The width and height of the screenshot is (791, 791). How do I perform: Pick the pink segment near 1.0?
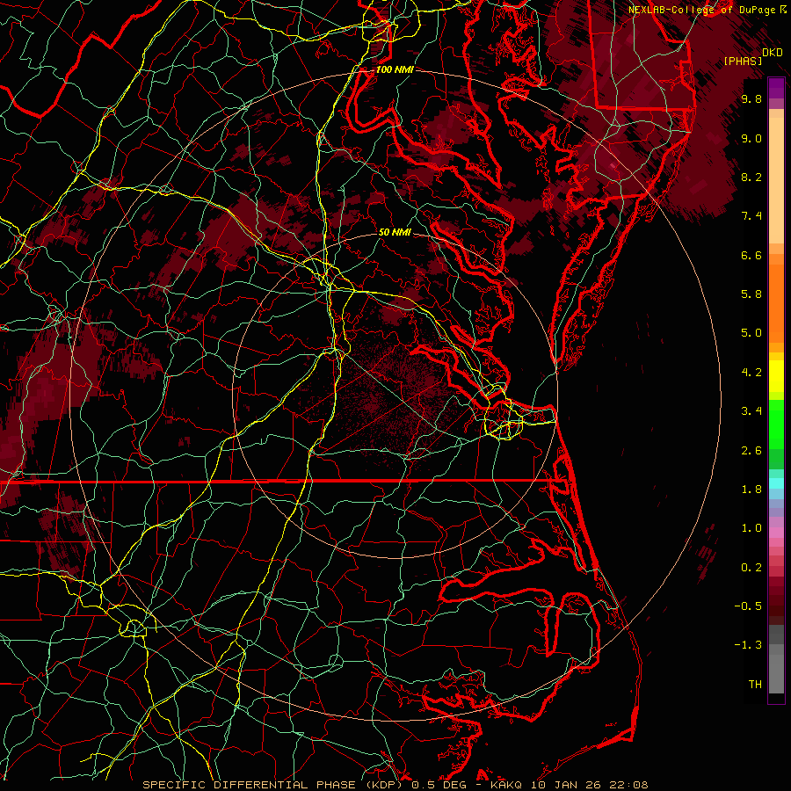pos(776,533)
